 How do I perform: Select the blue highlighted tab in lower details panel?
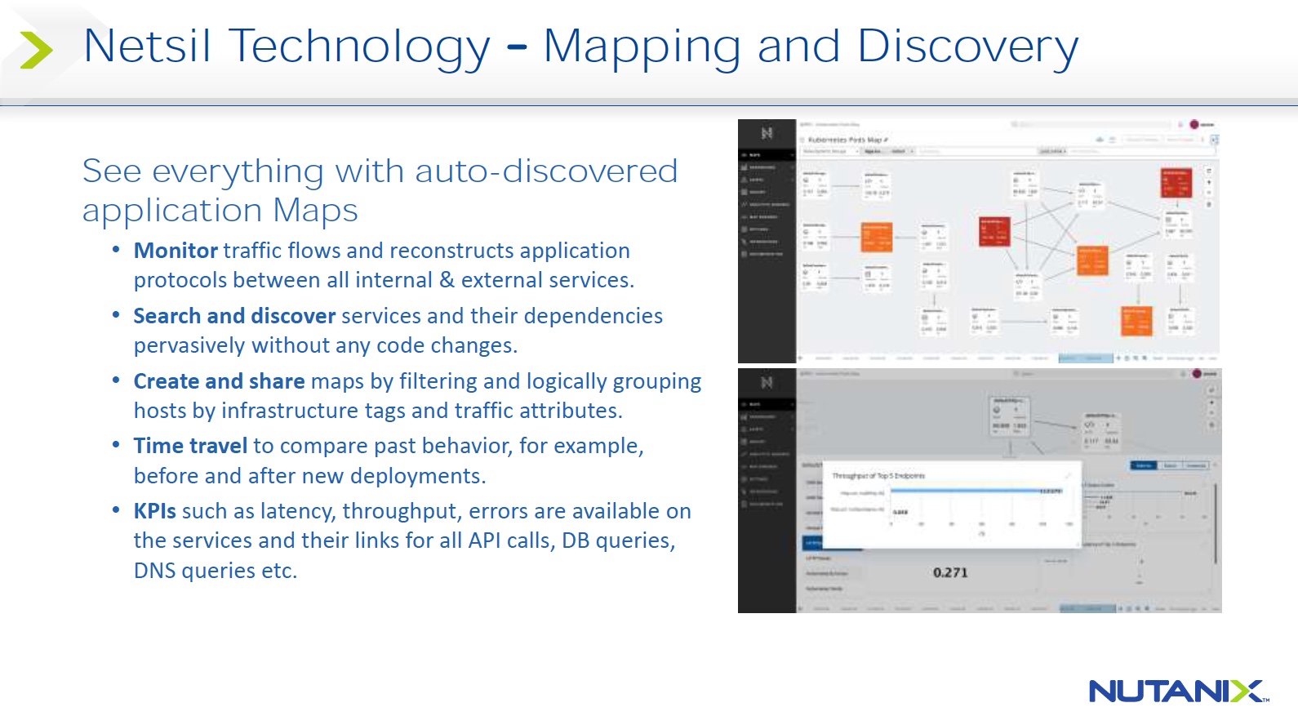1143,465
